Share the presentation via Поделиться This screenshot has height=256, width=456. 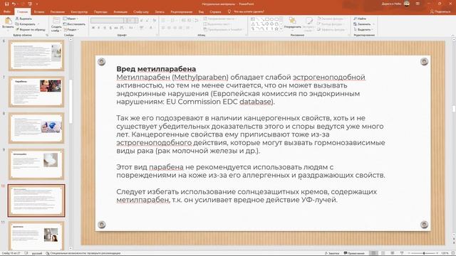pos(440,11)
